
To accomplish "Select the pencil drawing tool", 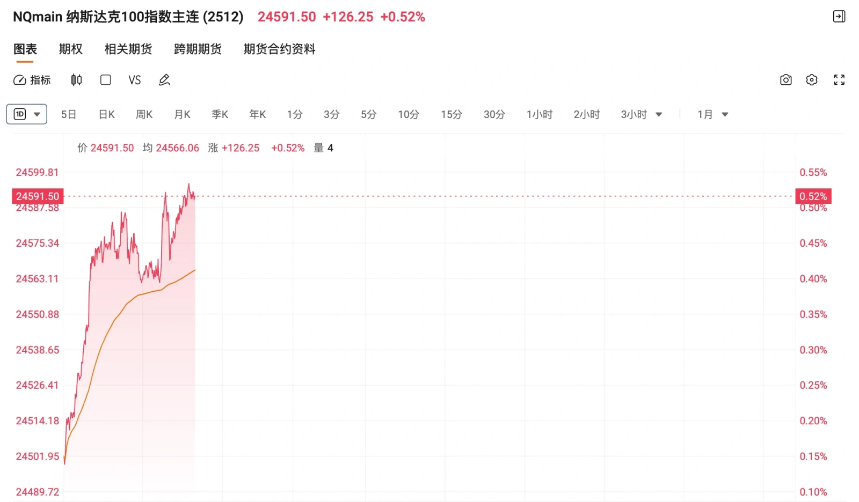I will [x=164, y=80].
